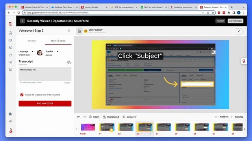Switch to the SOP for onboarding browser tab
This screenshot has width=252, height=141.
pyautogui.click(x=124, y=7)
